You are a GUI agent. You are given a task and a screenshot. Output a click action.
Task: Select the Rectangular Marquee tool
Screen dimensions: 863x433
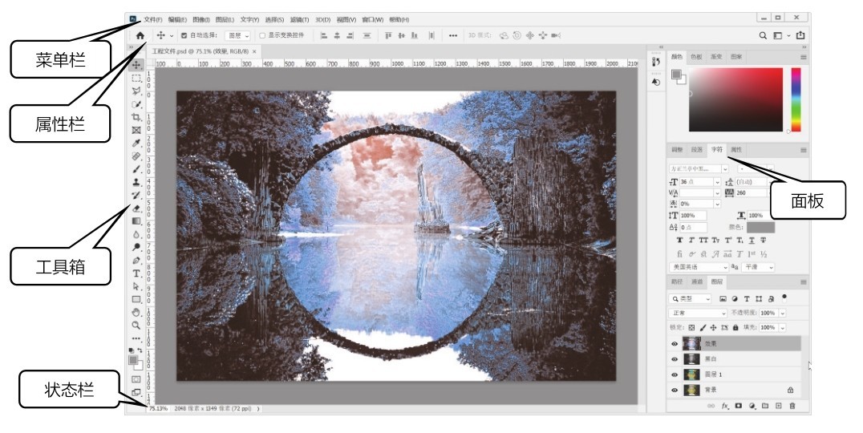[136, 79]
